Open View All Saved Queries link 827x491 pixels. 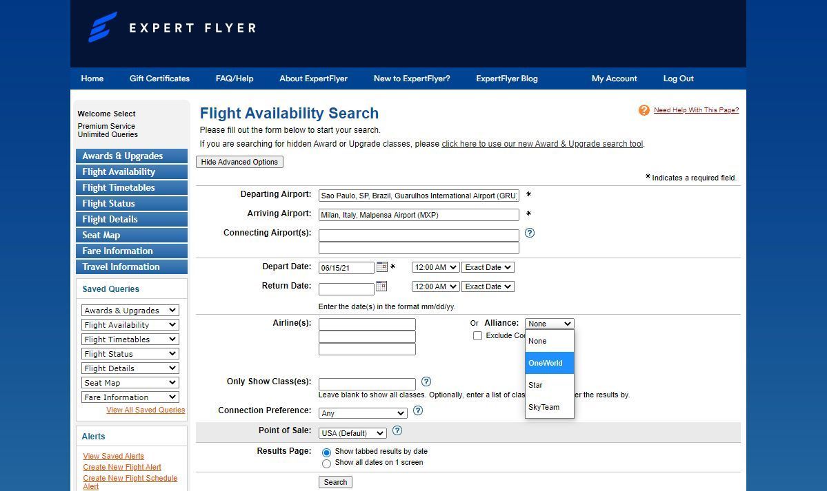[x=146, y=410]
